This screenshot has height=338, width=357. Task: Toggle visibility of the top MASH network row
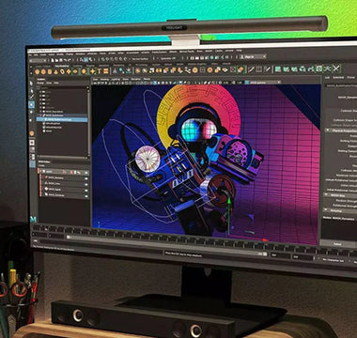point(86,173)
